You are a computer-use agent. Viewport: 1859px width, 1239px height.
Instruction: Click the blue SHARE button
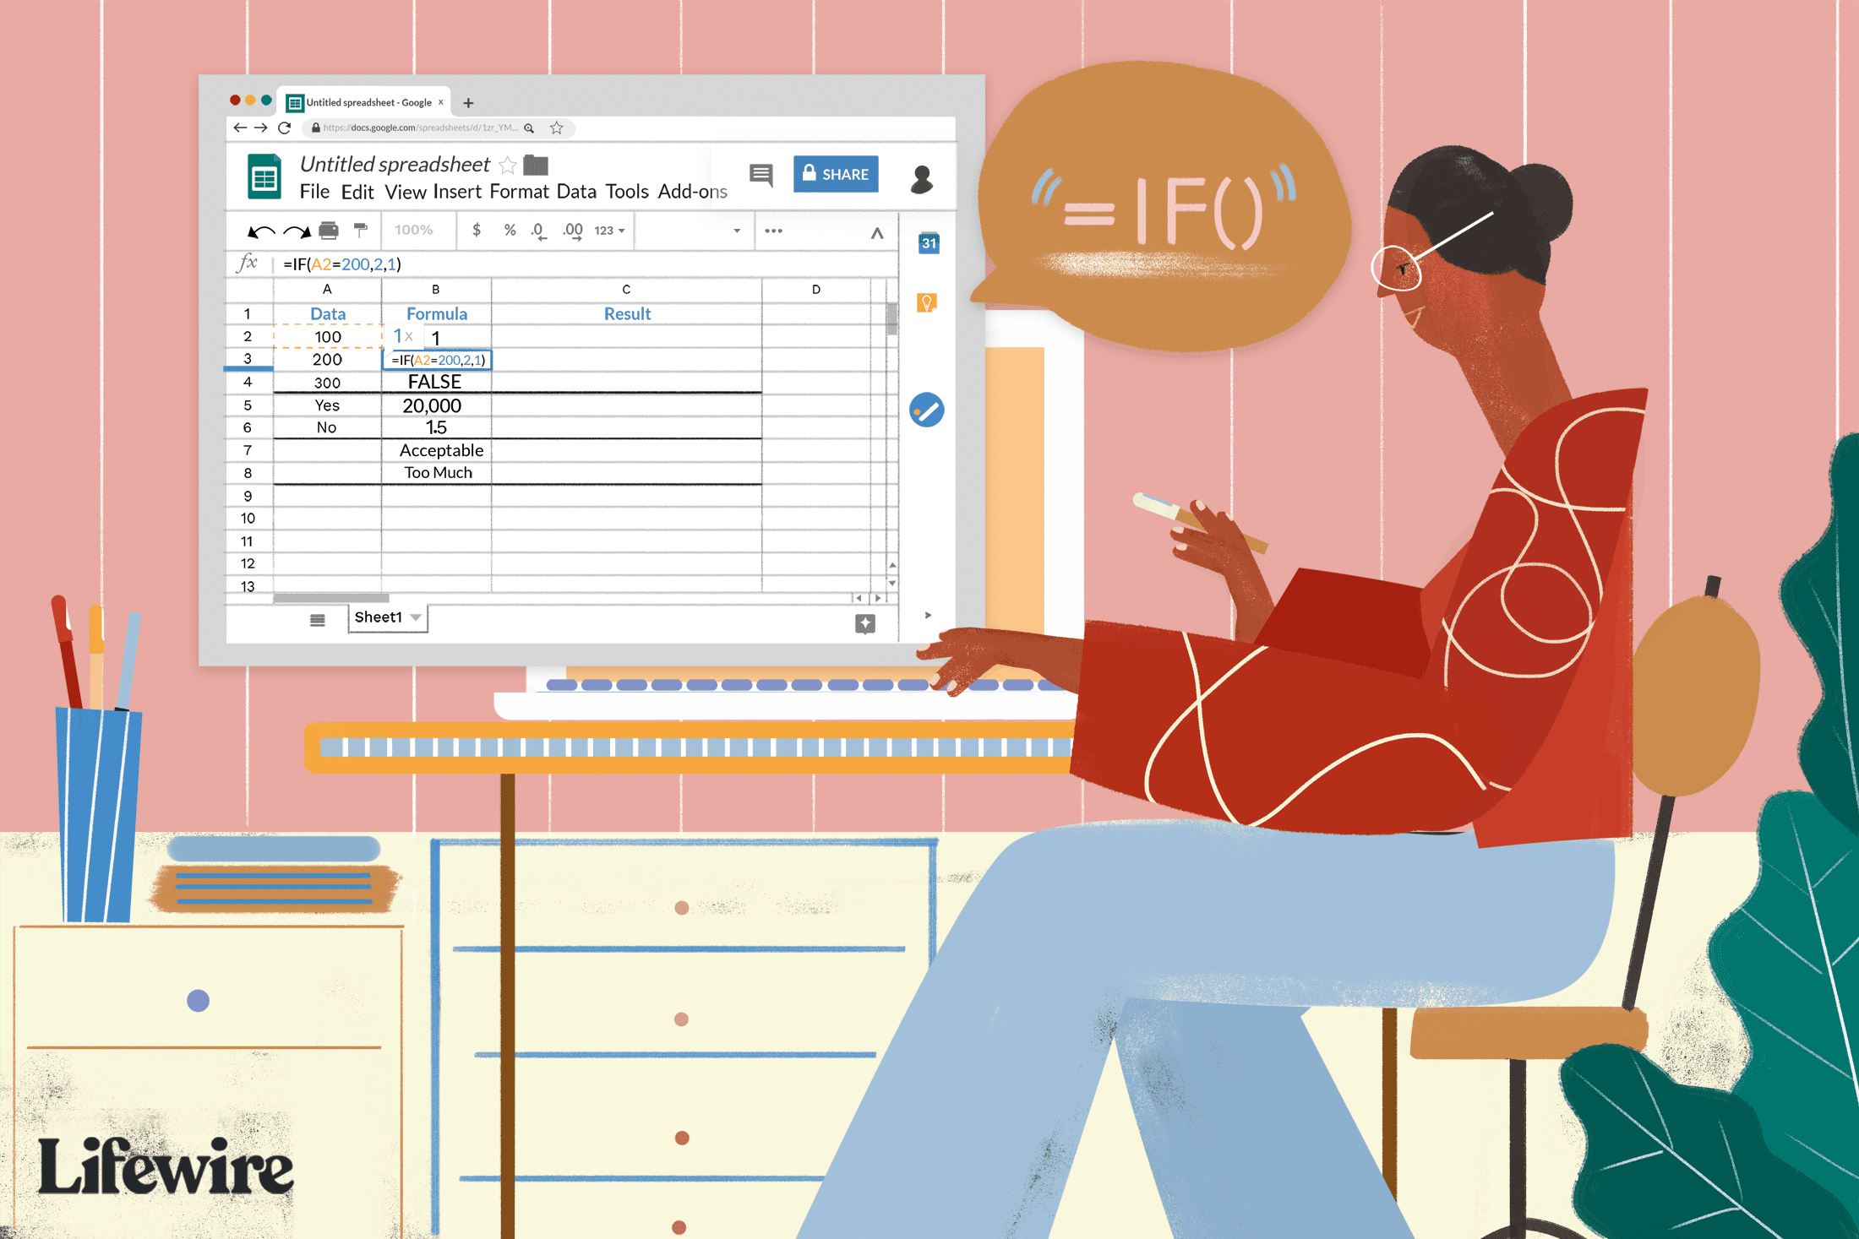point(836,174)
